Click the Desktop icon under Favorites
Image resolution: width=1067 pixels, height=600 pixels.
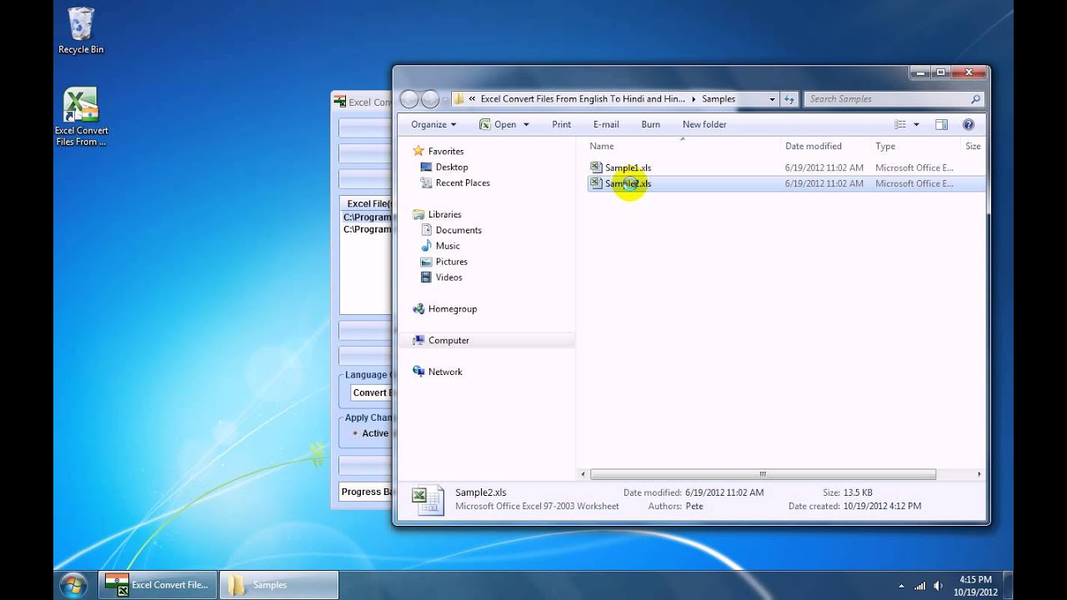427,167
